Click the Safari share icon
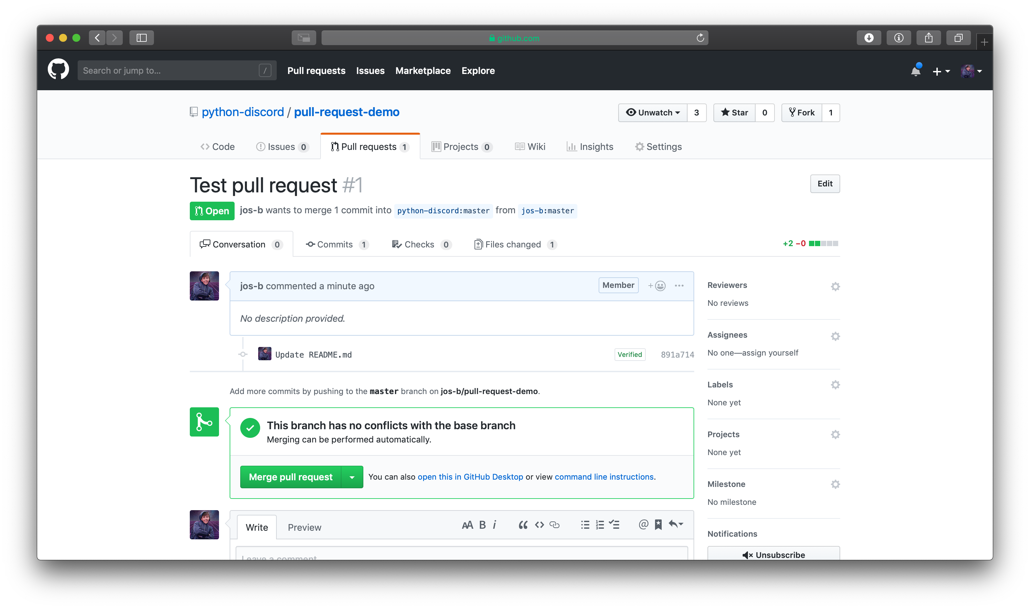The width and height of the screenshot is (1030, 609). [x=928, y=38]
